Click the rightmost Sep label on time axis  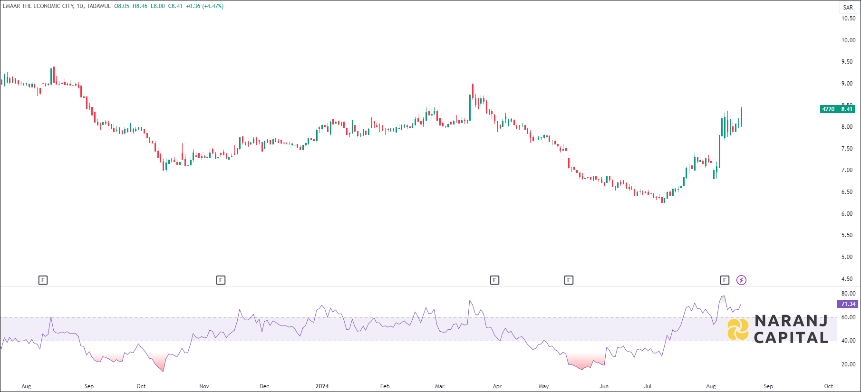pyautogui.click(x=768, y=386)
